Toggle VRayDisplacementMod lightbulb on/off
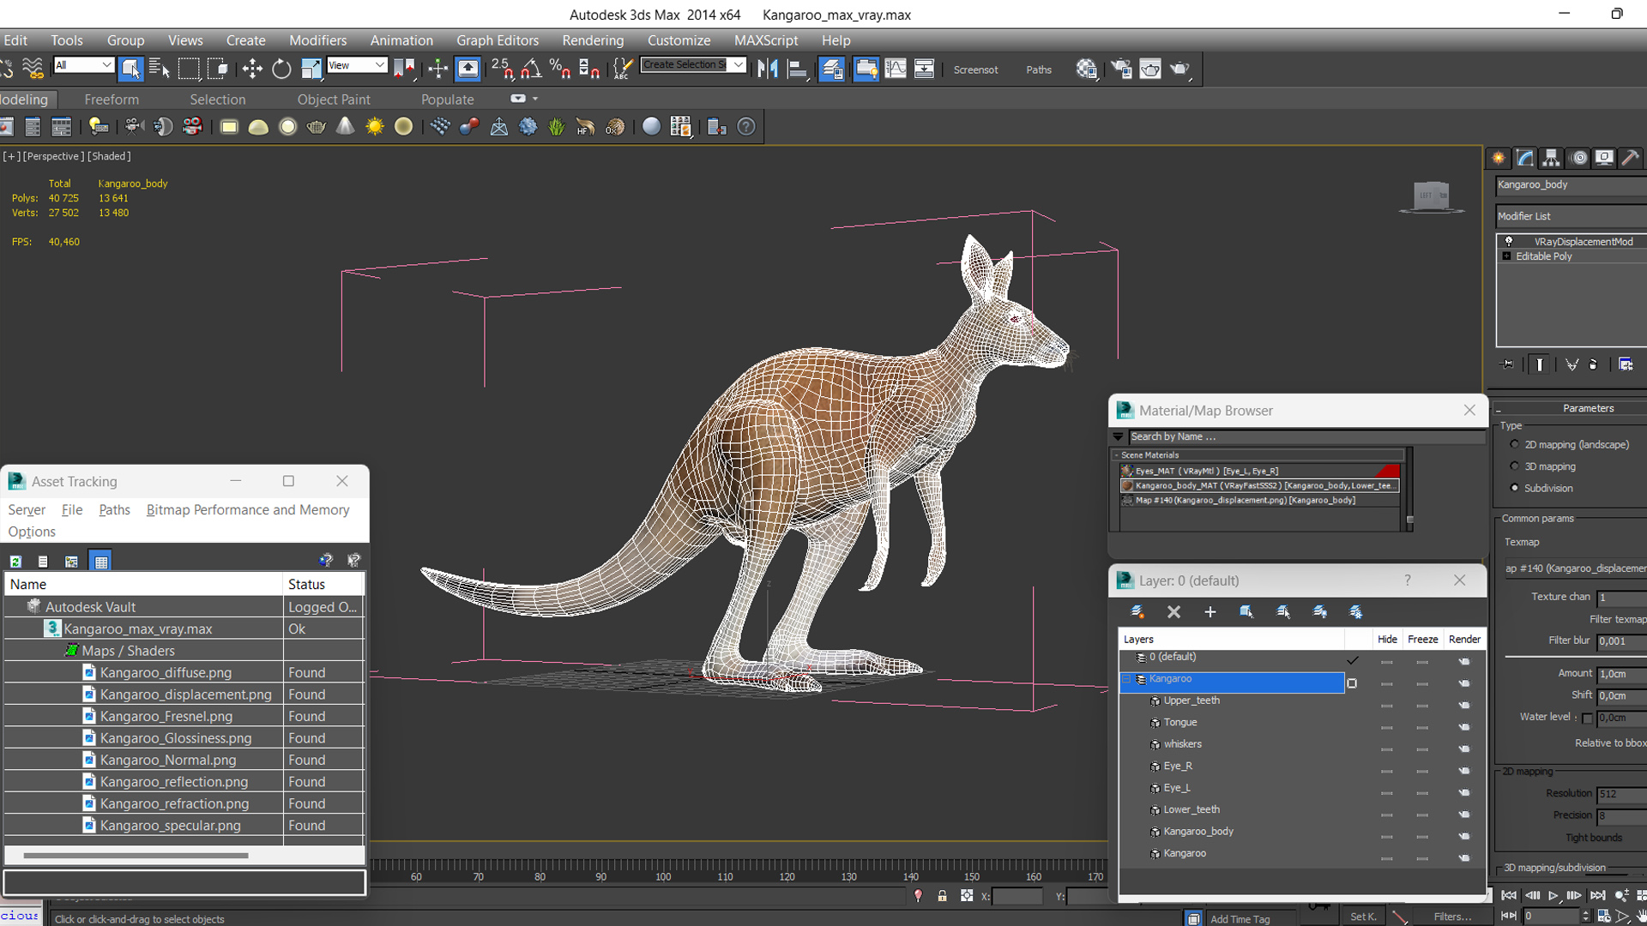This screenshot has width=1647, height=926. (x=1508, y=242)
